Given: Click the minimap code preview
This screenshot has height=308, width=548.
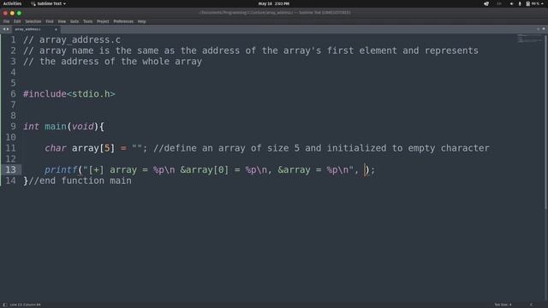Looking at the screenshot, I should point(529,38).
